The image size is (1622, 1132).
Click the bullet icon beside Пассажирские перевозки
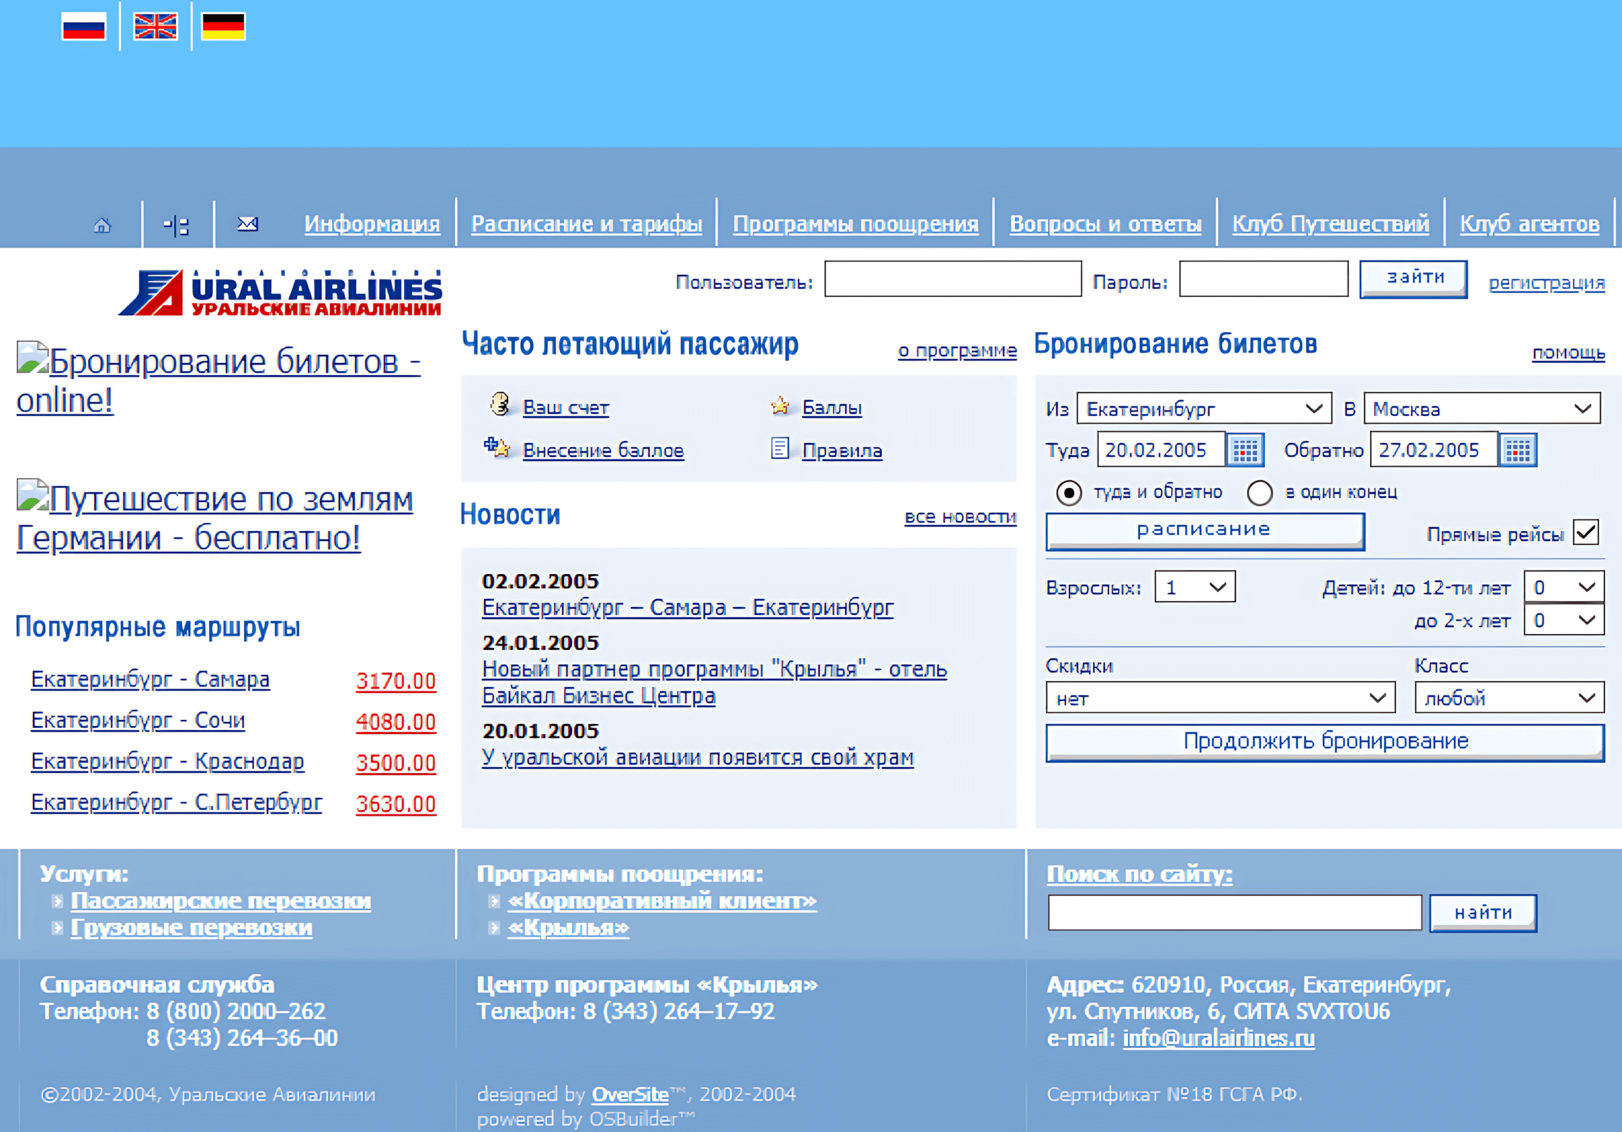(58, 901)
